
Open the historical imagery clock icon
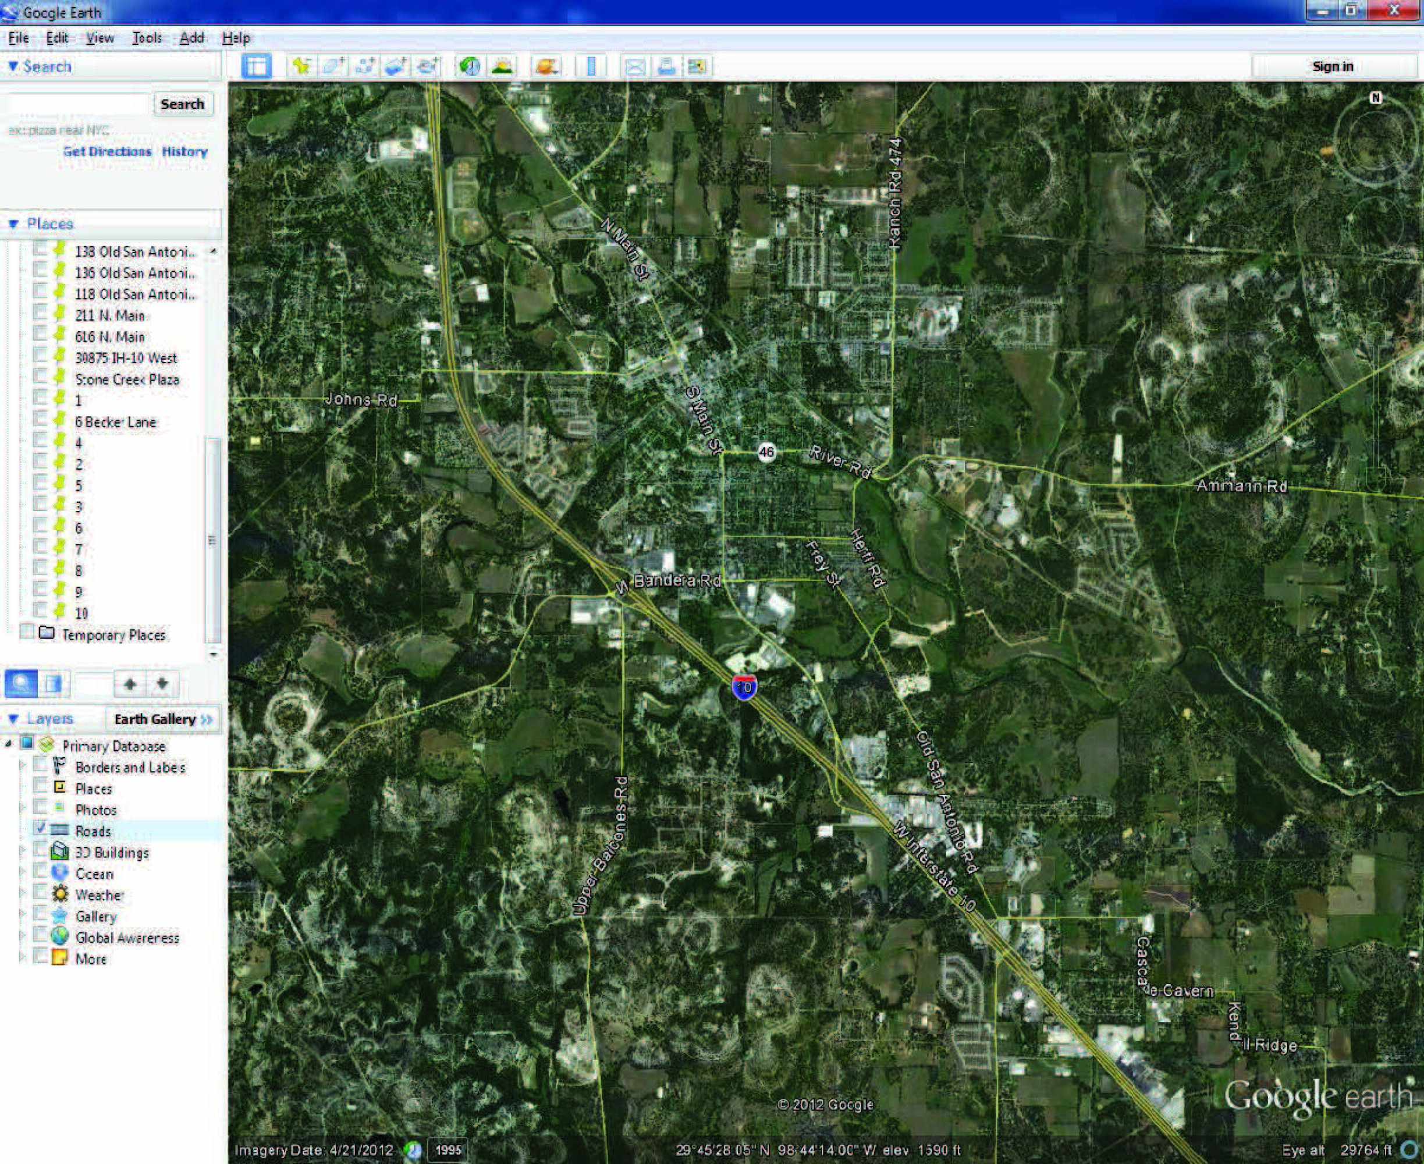pyautogui.click(x=469, y=66)
